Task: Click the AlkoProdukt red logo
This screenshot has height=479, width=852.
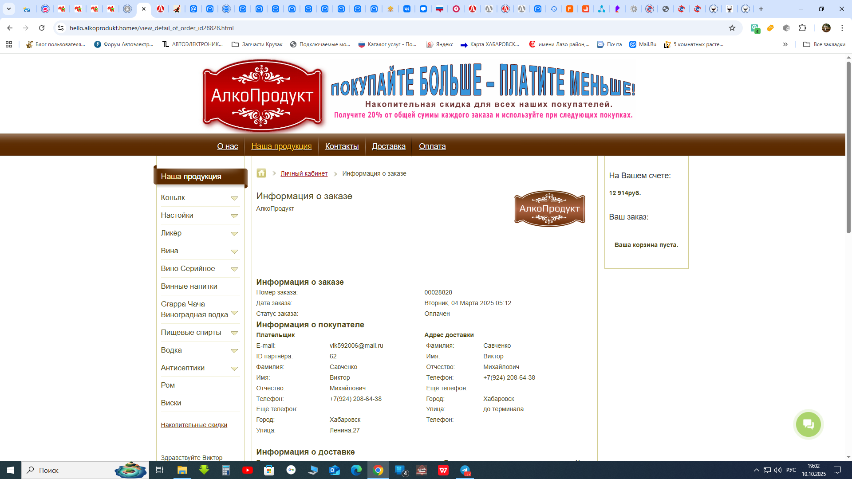Action: click(x=262, y=96)
